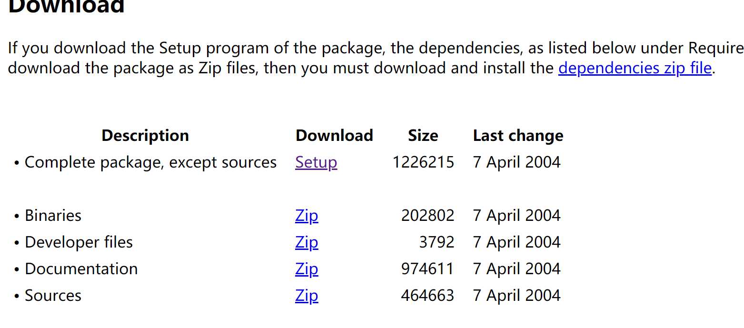This screenshot has height=328, width=744.
Task: Click the Download column header
Action: coord(334,136)
